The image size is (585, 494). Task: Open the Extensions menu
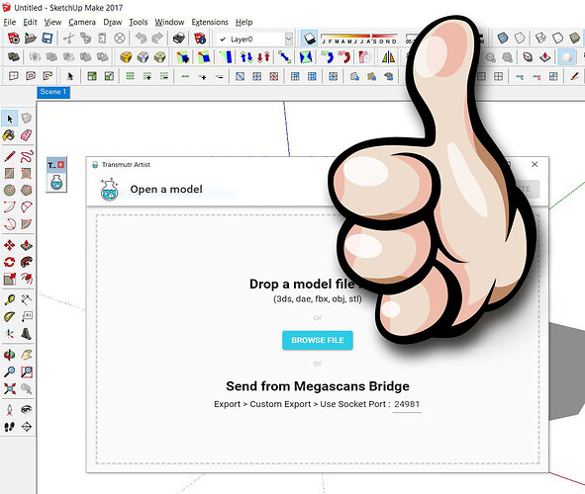point(210,23)
